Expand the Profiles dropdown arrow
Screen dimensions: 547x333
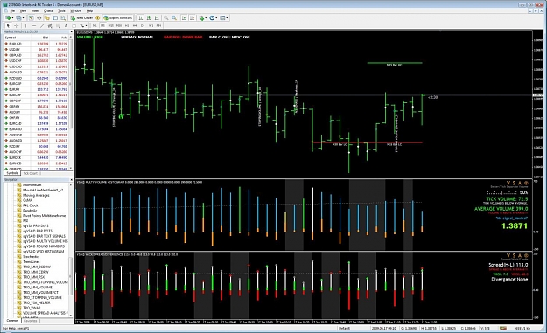point(23,17)
